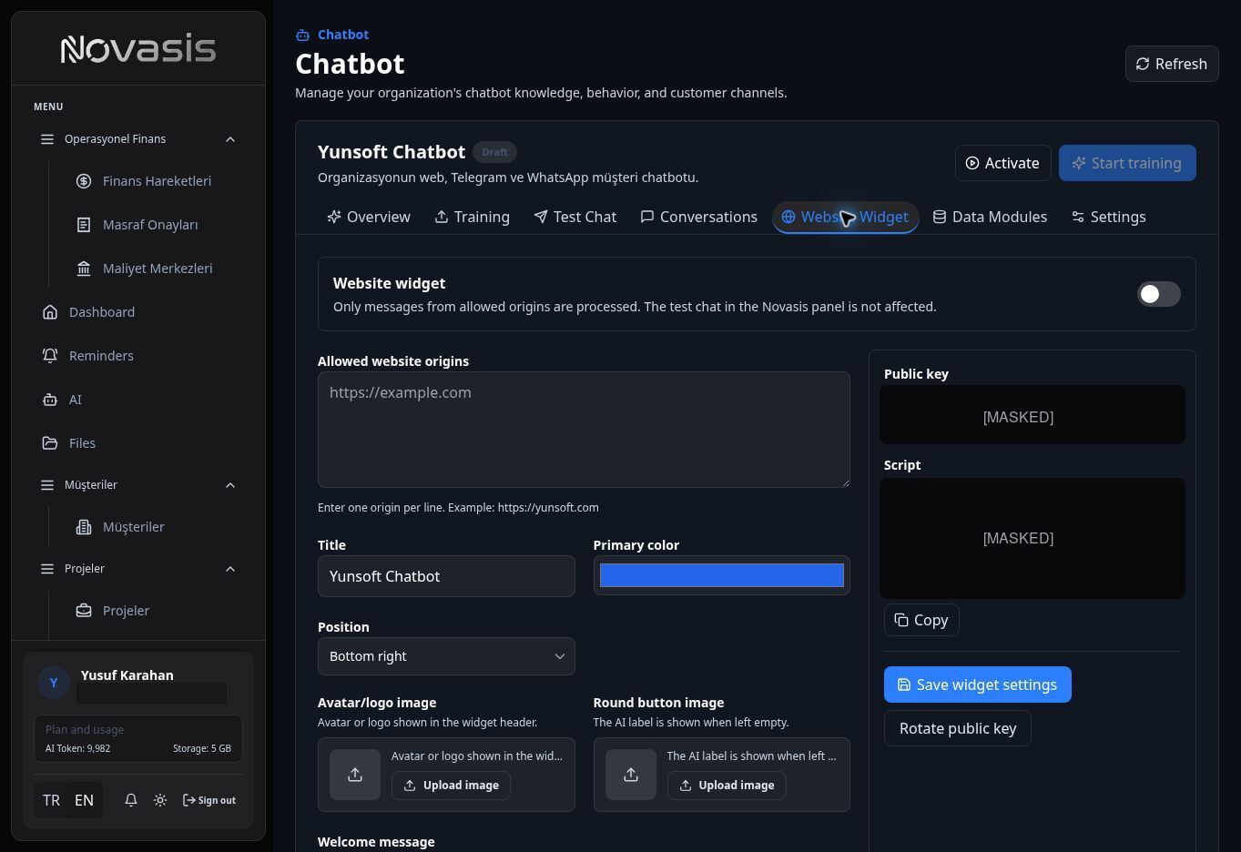Click the Müşteriler building icon
Screen dimensions: 1241x852
(x=84, y=527)
